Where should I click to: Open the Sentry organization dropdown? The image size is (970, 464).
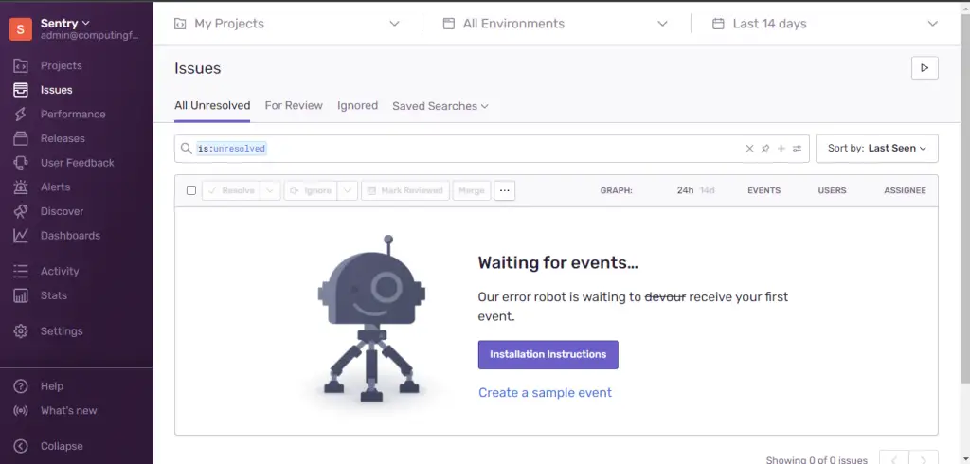coord(65,24)
